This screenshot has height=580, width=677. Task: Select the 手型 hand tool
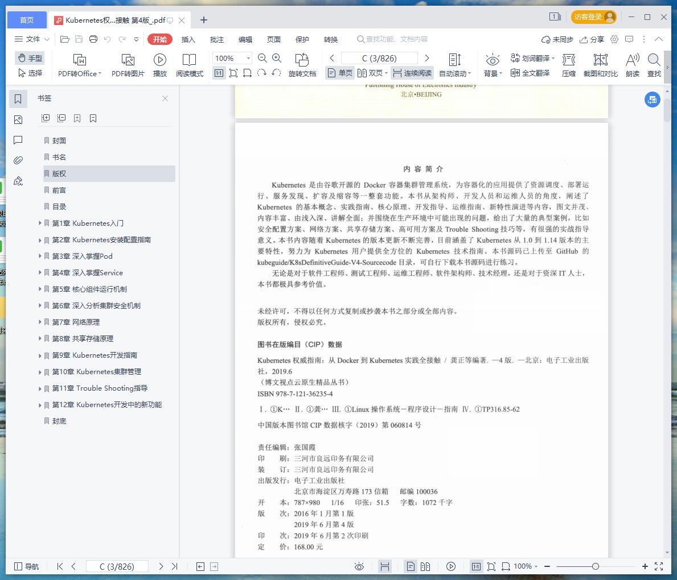click(30, 58)
